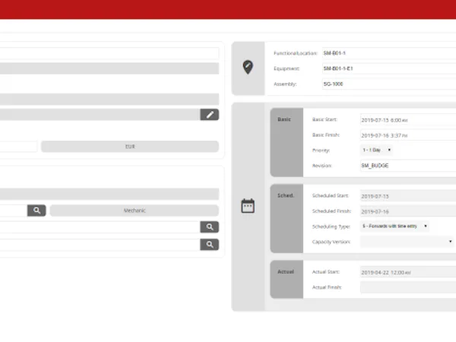Image resolution: width=456 pixels, height=342 pixels.
Task: Click the Scheduling Type label
Action: pyautogui.click(x=331, y=226)
